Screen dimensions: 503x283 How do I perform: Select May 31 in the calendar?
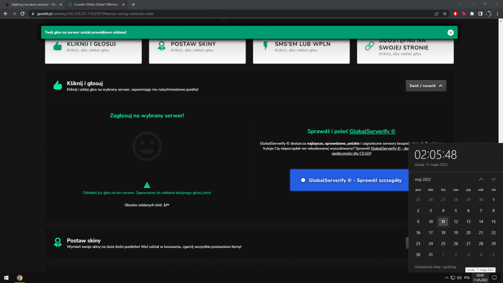431,254
